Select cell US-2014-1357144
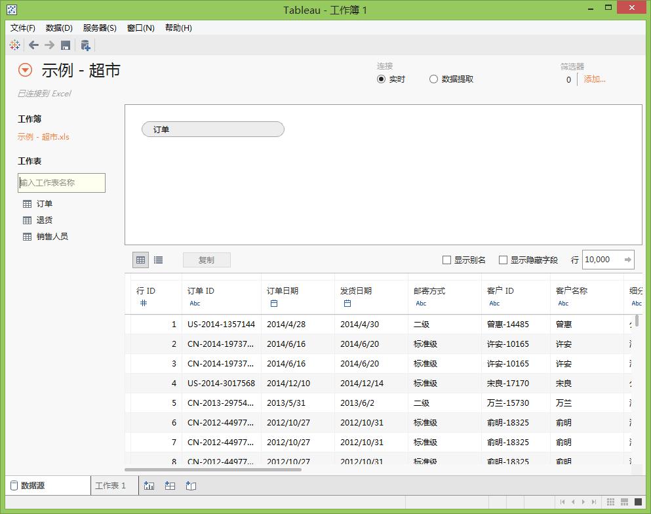The height and width of the screenshot is (514, 651). 222,325
